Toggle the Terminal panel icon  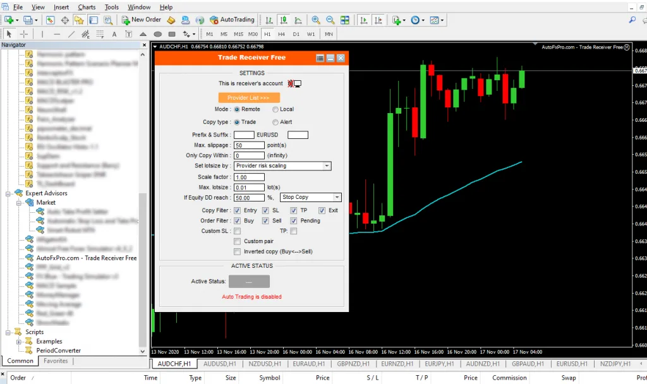tap(94, 20)
